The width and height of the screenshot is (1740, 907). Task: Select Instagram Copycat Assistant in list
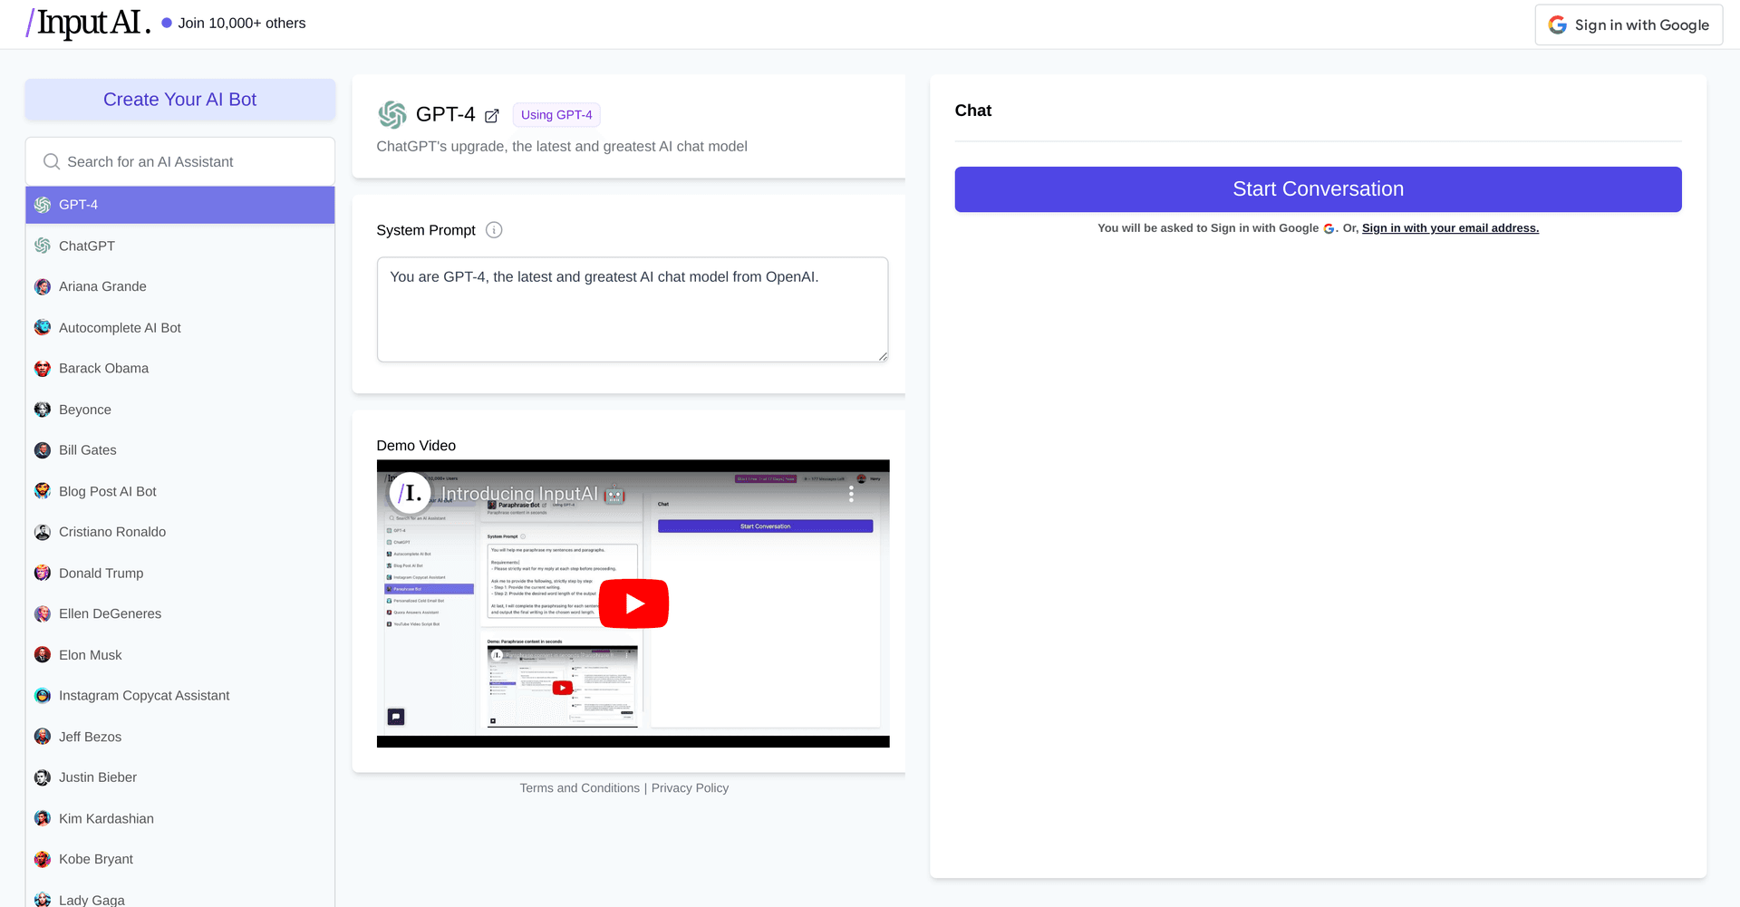[x=180, y=696]
